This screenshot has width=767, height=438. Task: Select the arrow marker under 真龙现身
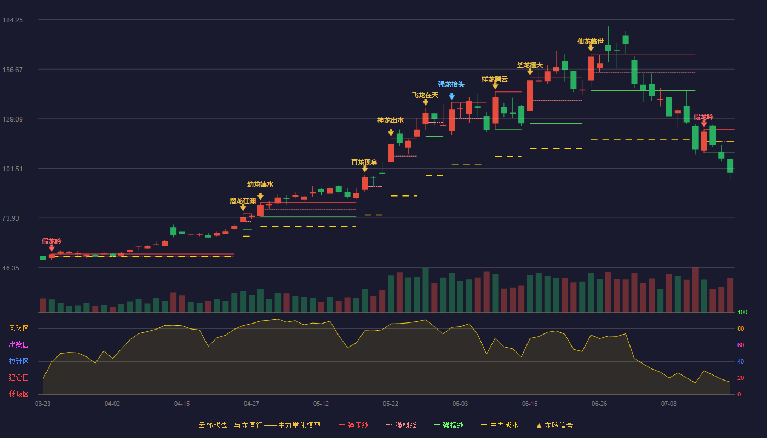tap(364, 169)
